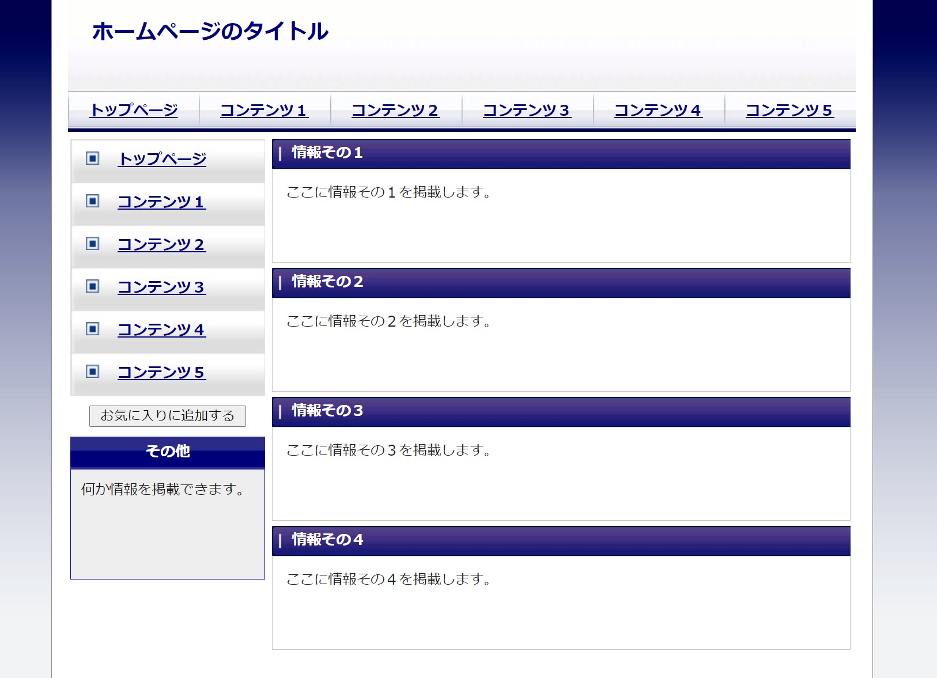
Task: Click the ホームページのタイトル site heading
Action: (x=210, y=31)
